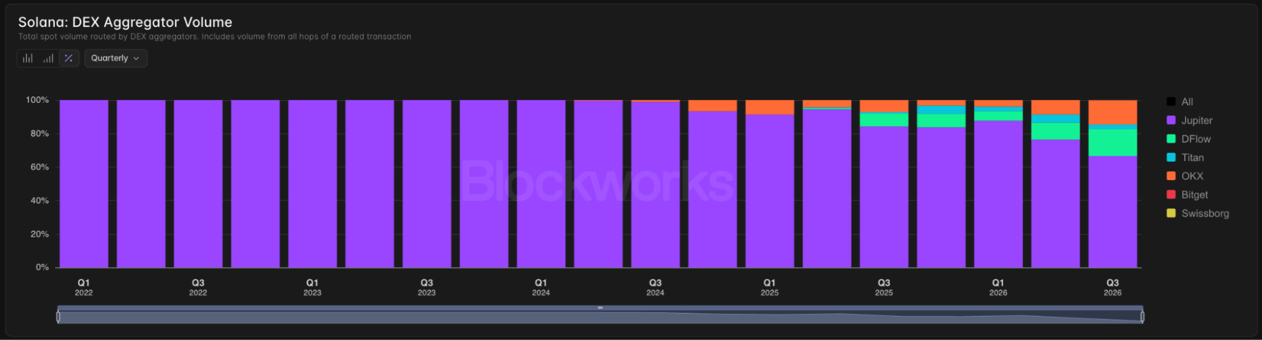Click the left handle of range slider
This screenshot has width=1262, height=340.
click(59, 317)
